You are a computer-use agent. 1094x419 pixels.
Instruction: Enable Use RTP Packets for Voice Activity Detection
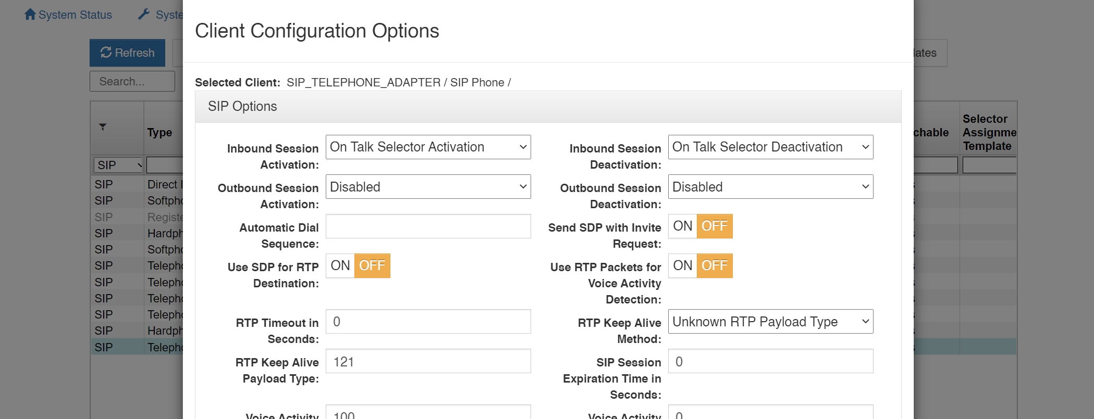tap(682, 265)
